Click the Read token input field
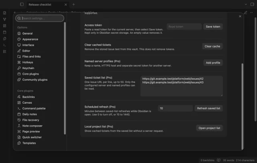257x163 pixels. [184, 26]
